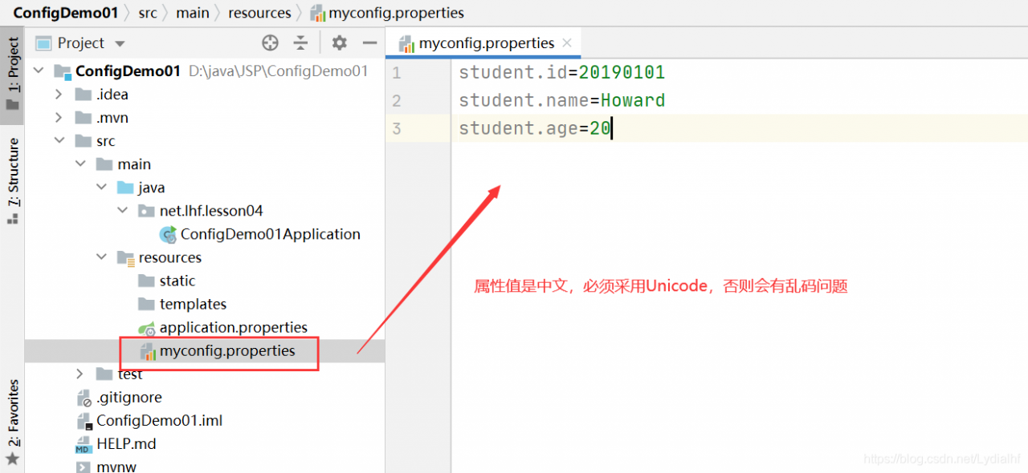The width and height of the screenshot is (1028, 473).
Task: Select the .mvn folder icon
Action: pos(83,117)
